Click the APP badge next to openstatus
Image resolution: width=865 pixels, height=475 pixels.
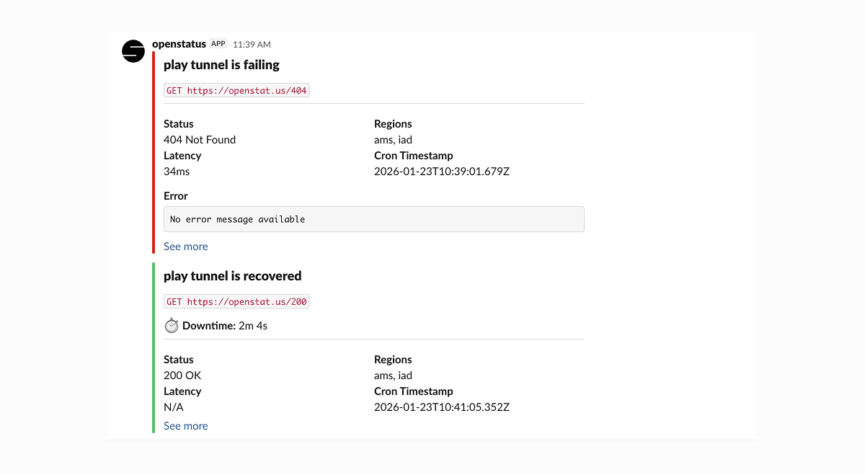[218, 44]
